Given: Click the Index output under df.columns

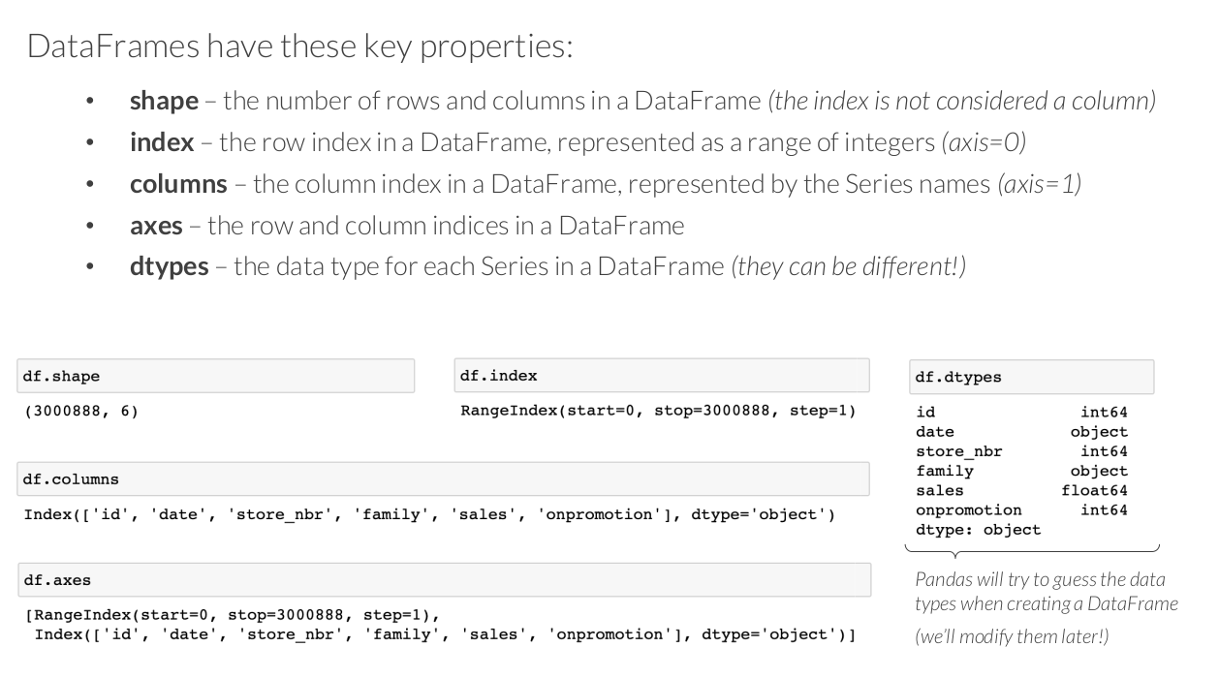Looking at the screenshot, I should 429,513.
